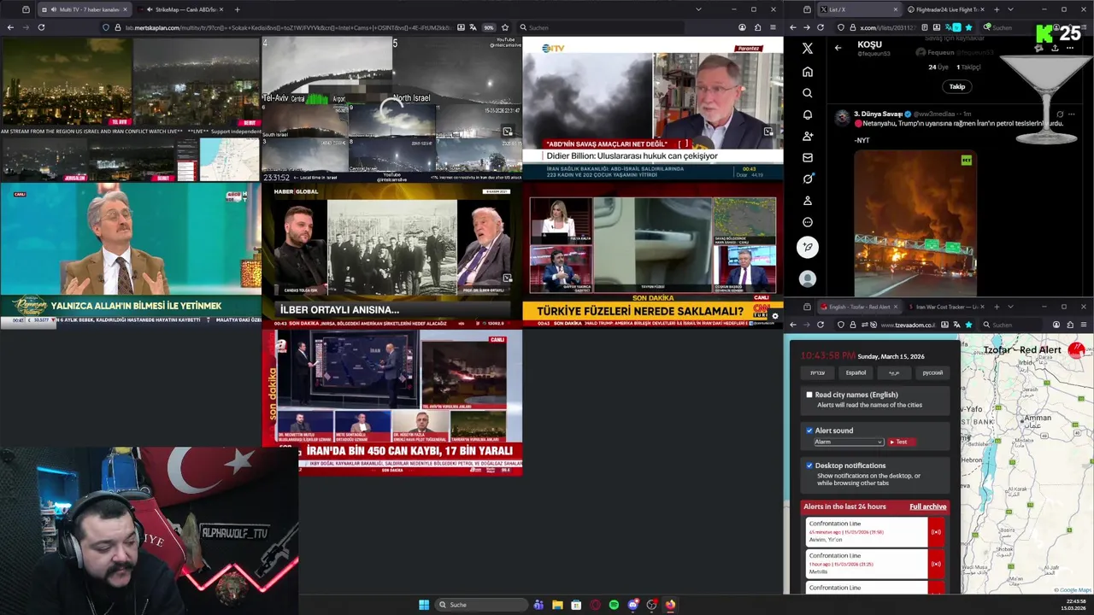Open X Home from sidebar
The width and height of the screenshot is (1094, 615).
[x=808, y=72]
